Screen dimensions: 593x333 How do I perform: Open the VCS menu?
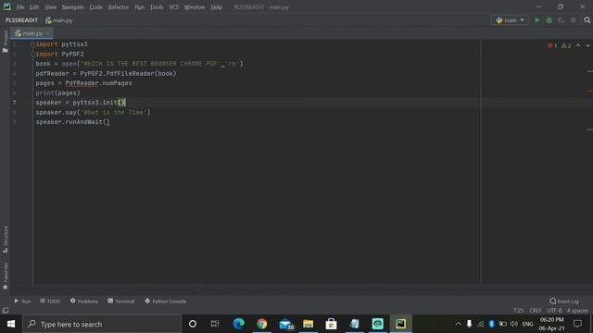point(174,7)
